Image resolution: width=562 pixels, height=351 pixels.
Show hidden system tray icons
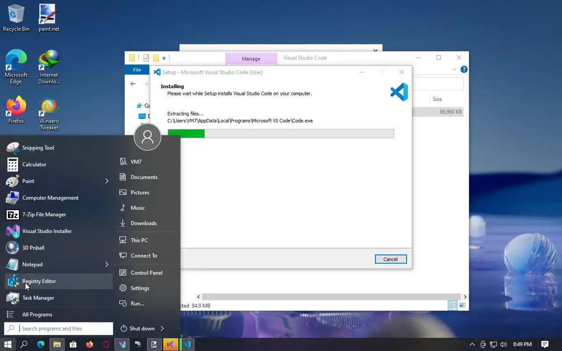click(x=472, y=344)
